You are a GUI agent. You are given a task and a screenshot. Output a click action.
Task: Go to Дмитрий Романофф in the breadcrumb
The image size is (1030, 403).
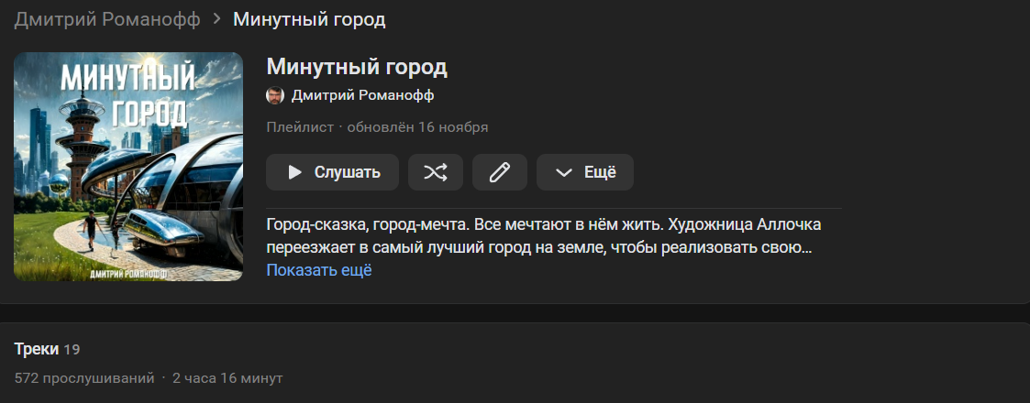106,19
